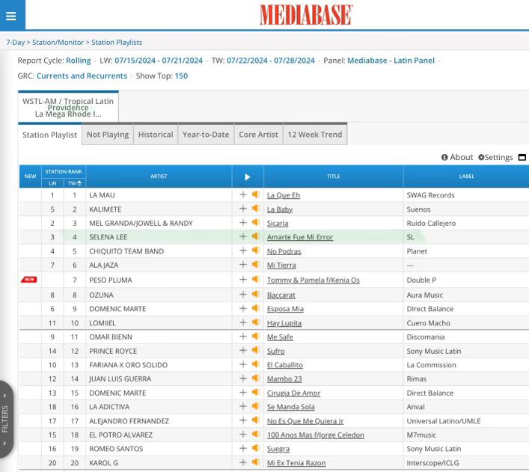Sort by LW station rank

(52, 183)
